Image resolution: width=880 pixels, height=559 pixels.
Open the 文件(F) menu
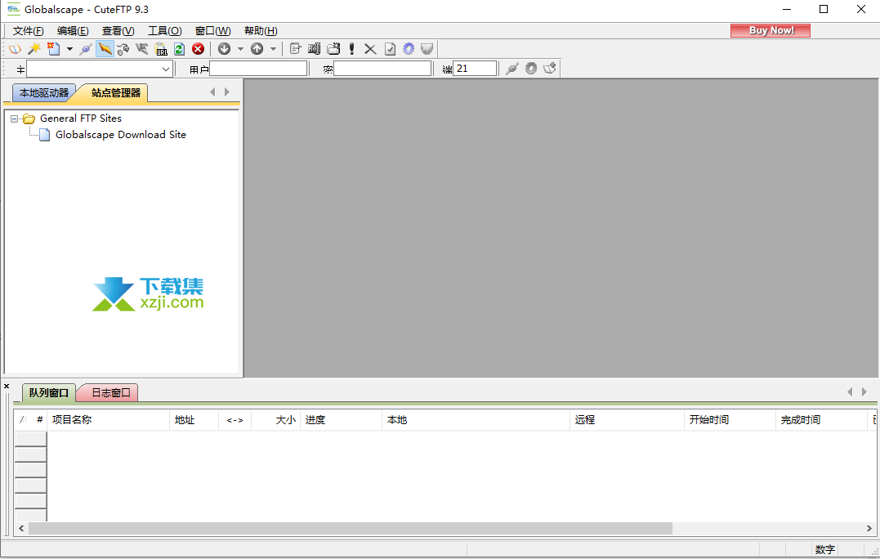coord(28,31)
